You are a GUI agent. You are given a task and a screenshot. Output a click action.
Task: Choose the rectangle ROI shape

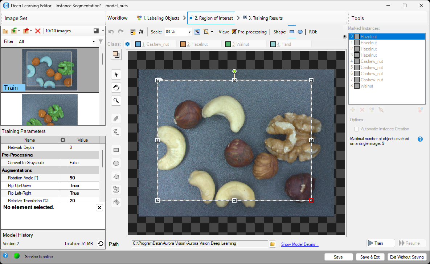[x=292, y=32]
